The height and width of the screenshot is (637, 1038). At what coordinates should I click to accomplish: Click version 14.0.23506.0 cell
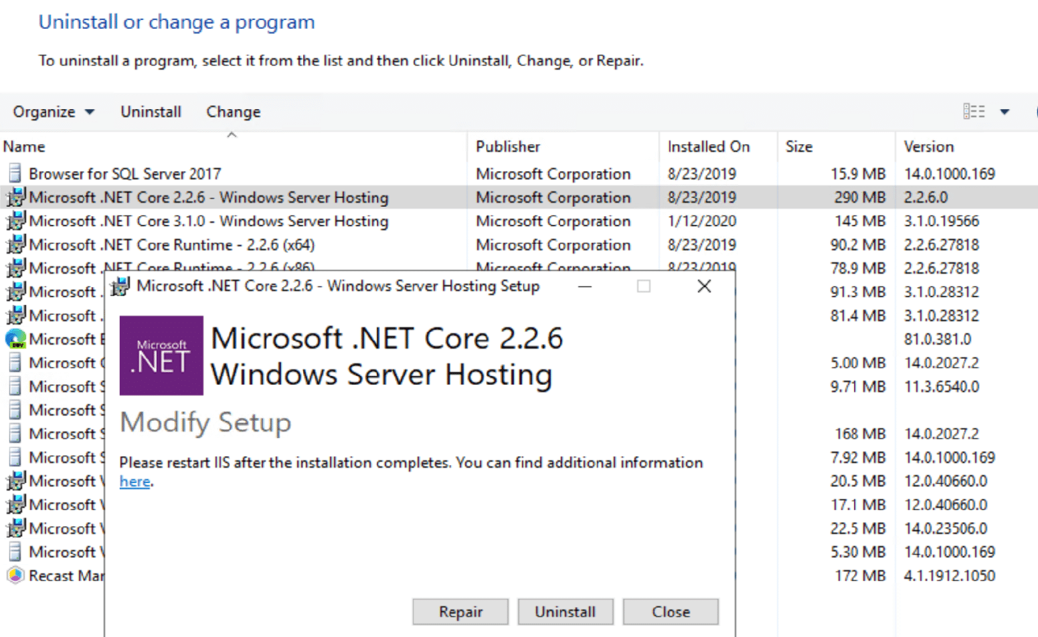946,529
